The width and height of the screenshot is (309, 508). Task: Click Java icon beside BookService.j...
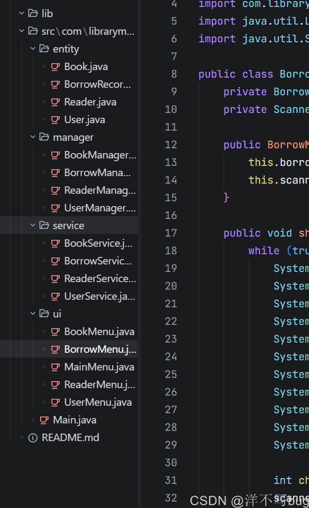pos(55,244)
